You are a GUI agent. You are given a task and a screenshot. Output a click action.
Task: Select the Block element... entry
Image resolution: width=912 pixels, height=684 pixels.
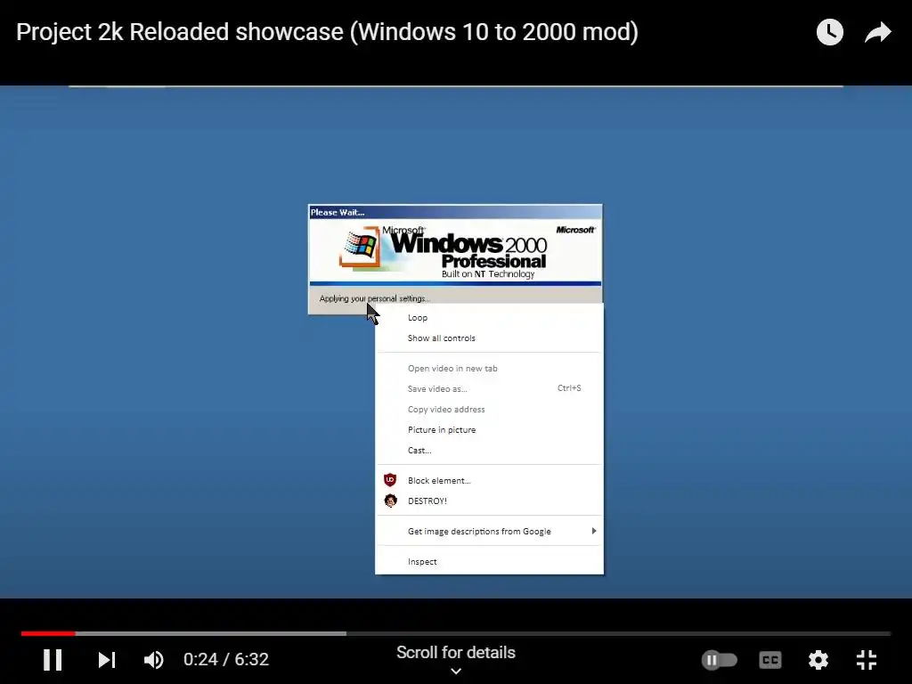pos(489,480)
